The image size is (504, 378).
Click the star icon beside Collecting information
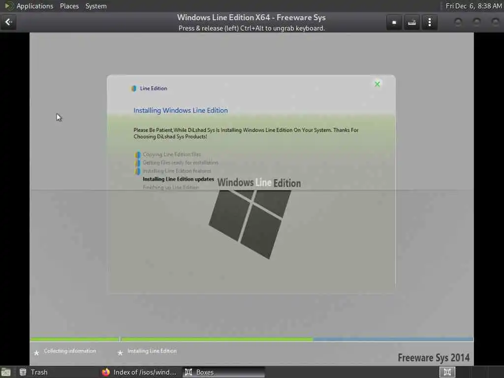[36, 353]
